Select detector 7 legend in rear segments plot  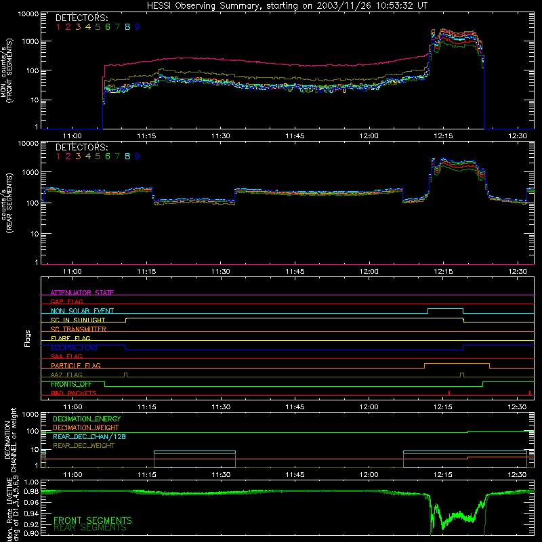[117, 157]
